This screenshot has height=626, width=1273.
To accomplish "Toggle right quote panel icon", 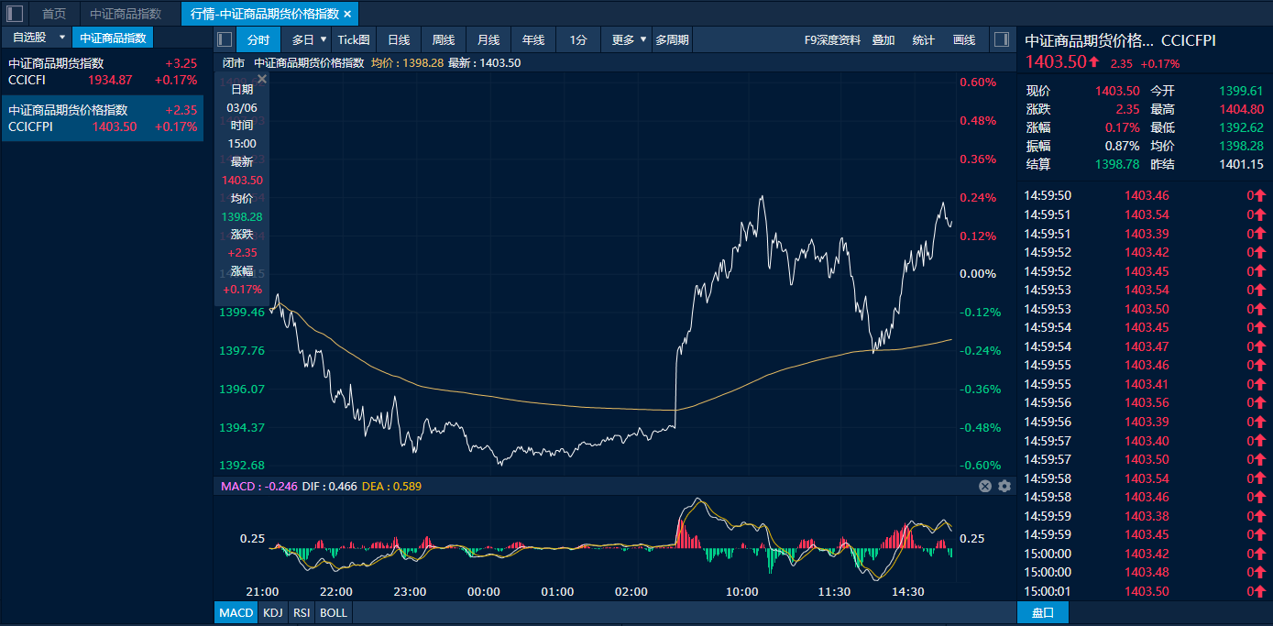I will (1001, 39).
